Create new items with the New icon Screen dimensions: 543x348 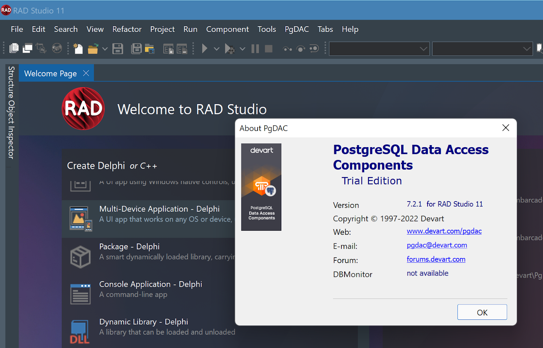pos(78,49)
